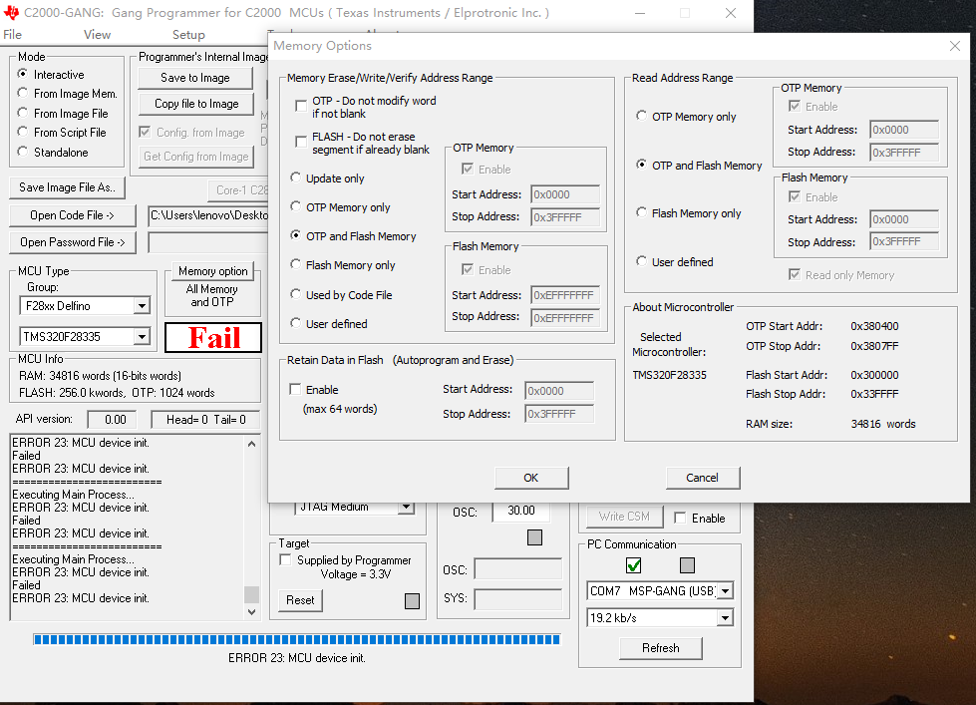The width and height of the screenshot is (976, 705).
Task: Click Open Code File button
Action: (x=72, y=215)
